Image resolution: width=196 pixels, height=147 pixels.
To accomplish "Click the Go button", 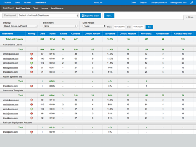I will point(149,27).
